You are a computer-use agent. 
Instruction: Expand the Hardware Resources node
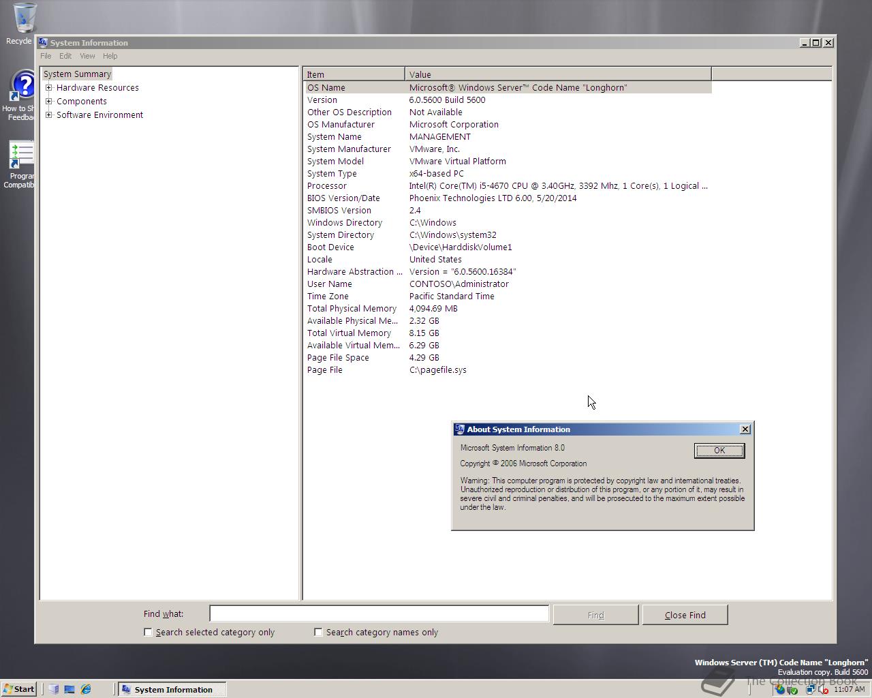tap(48, 87)
